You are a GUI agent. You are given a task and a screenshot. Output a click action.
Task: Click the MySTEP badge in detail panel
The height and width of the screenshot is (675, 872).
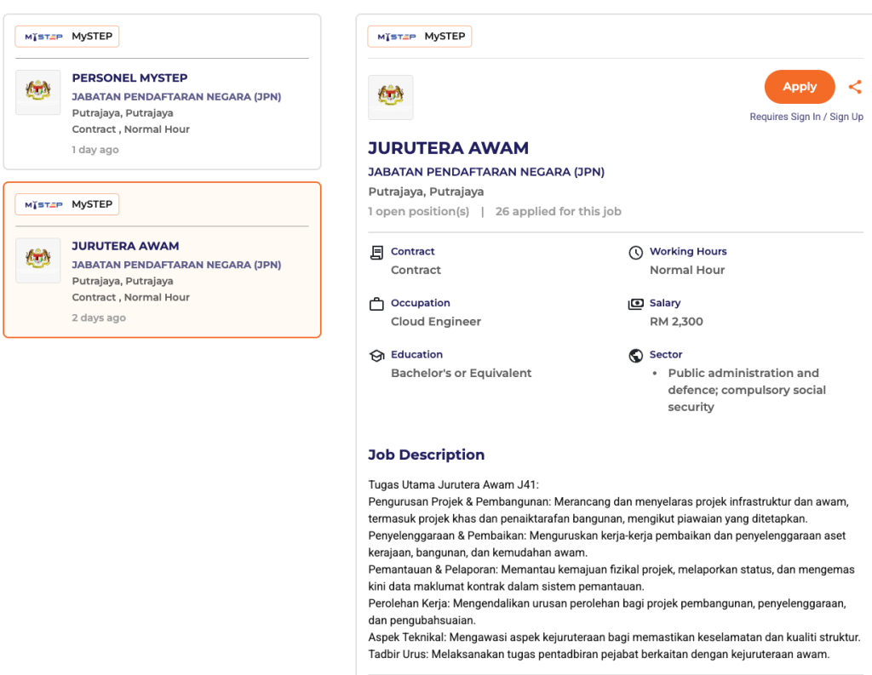click(x=420, y=37)
